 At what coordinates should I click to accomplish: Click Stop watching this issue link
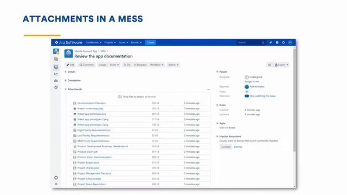click(x=262, y=96)
